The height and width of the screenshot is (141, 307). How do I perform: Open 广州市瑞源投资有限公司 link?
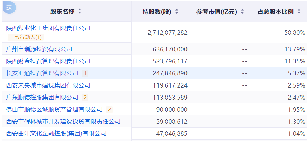point(39,49)
